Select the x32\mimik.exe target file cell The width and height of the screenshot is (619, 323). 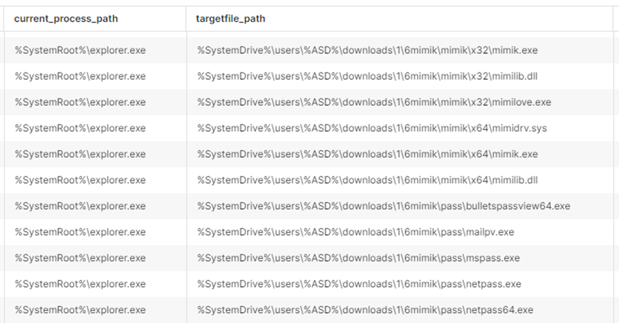tap(367, 50)
